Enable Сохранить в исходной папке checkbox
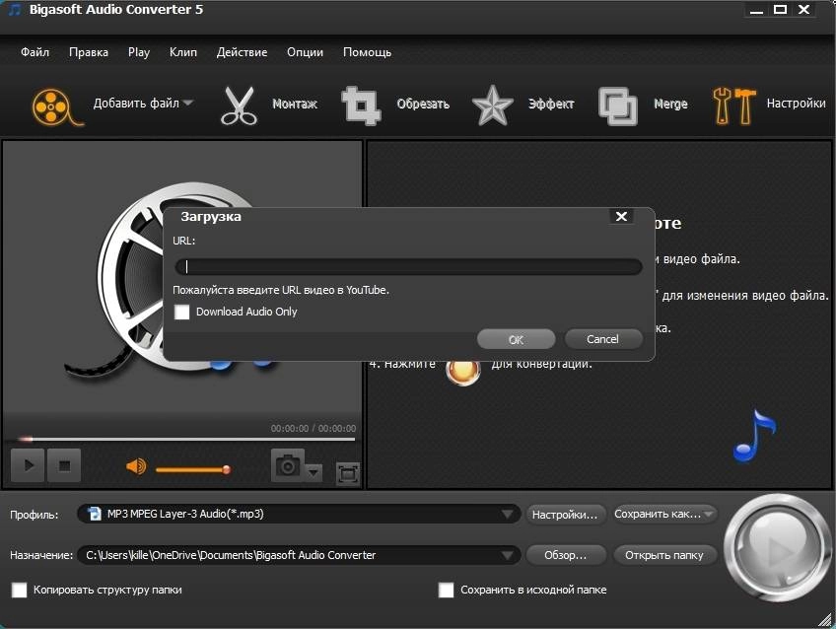The height and width of the screenshot is (629, 836). [x=446, y=591]
